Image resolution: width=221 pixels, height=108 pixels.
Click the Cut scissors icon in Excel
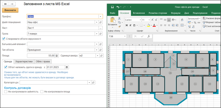click(119, 18)
